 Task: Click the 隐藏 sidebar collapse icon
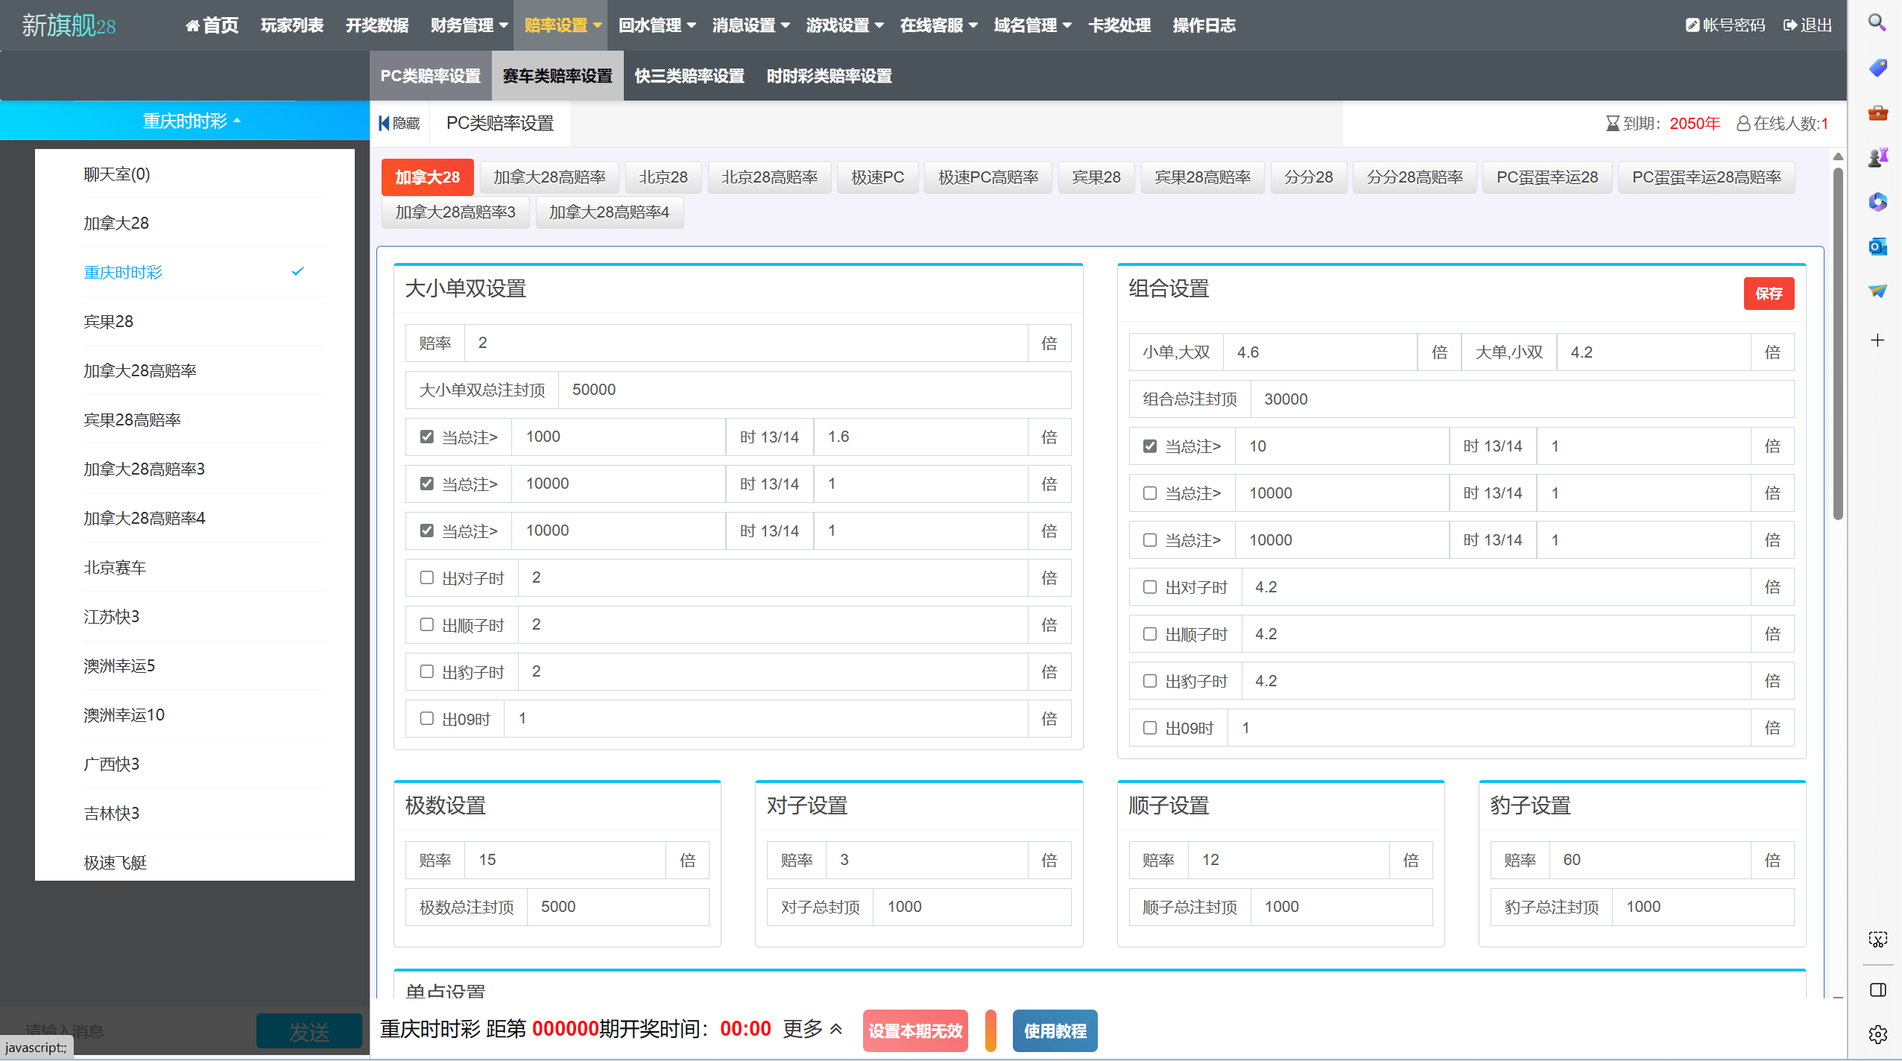[384, 123]
